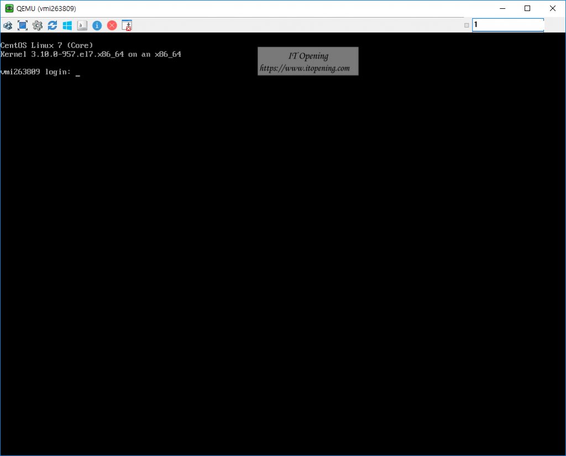
Task: Click the https://www.itopening.com watermark link
Action: pyautogui.click(x=305, y=68)
